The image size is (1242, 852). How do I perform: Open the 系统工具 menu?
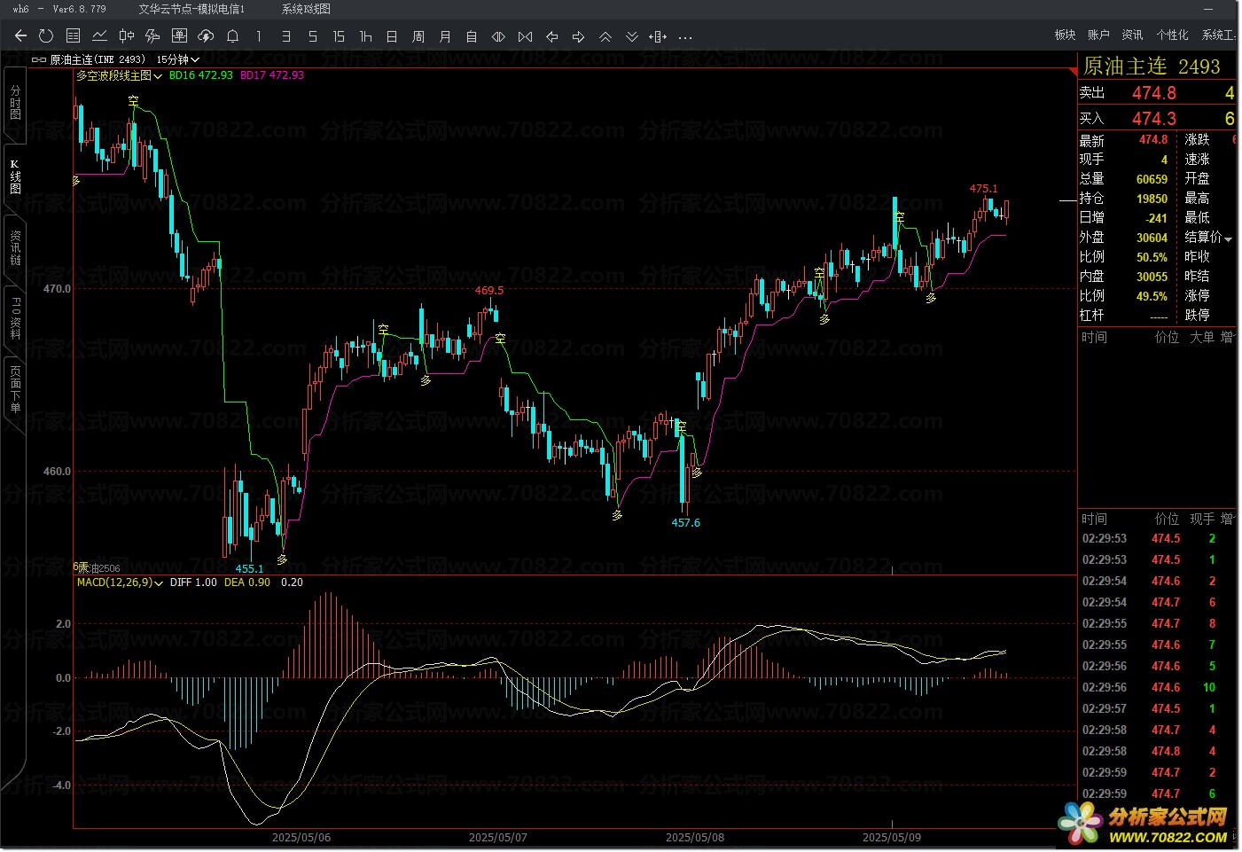coord(1219,35)
